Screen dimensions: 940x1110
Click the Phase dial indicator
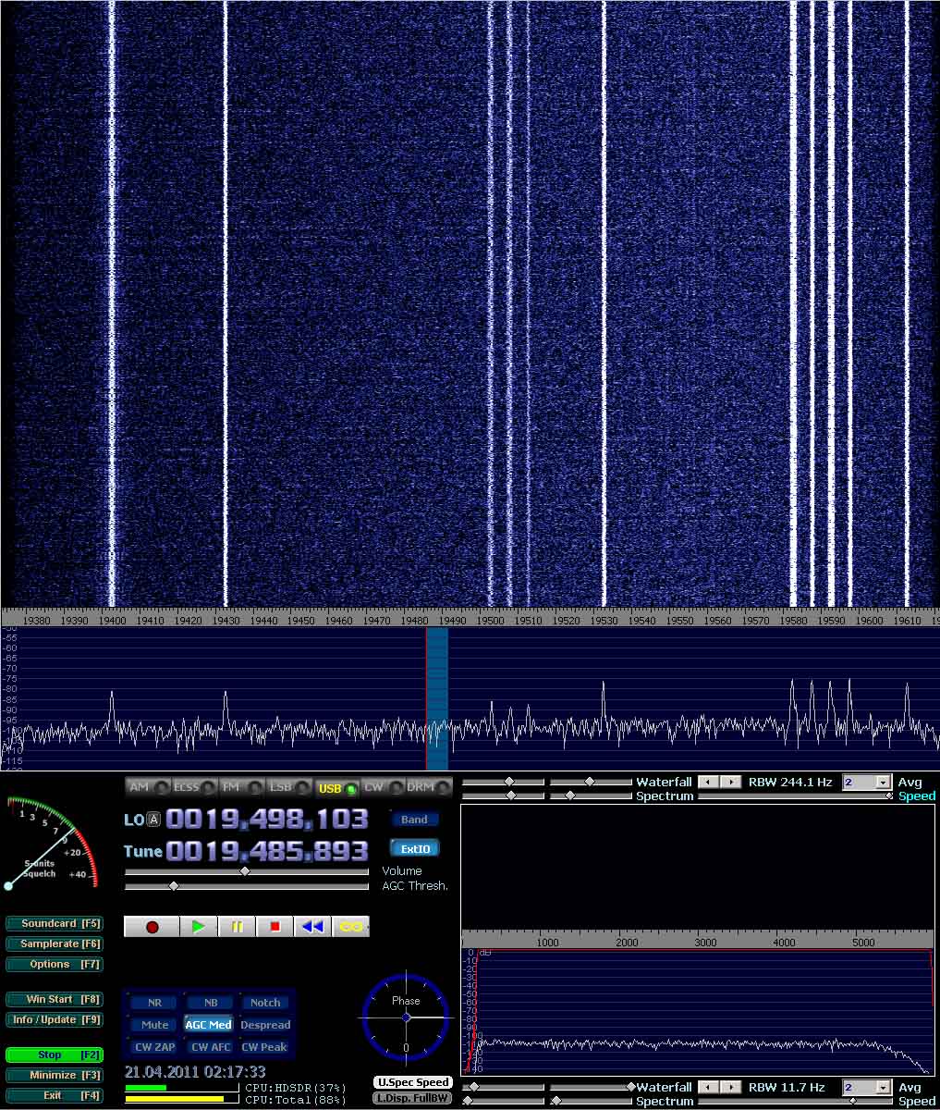406,1016
